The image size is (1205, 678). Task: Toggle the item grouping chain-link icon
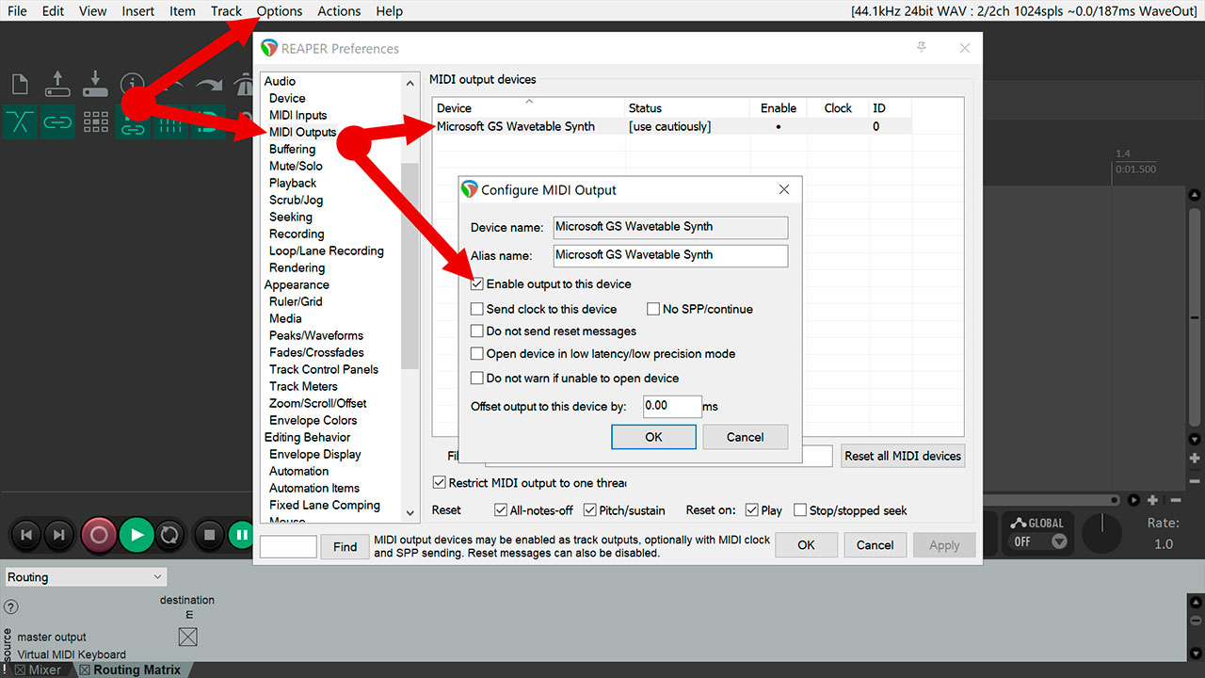(58, 122)
